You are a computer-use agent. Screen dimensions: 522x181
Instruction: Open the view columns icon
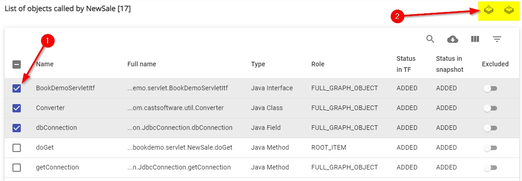point(475,39)
